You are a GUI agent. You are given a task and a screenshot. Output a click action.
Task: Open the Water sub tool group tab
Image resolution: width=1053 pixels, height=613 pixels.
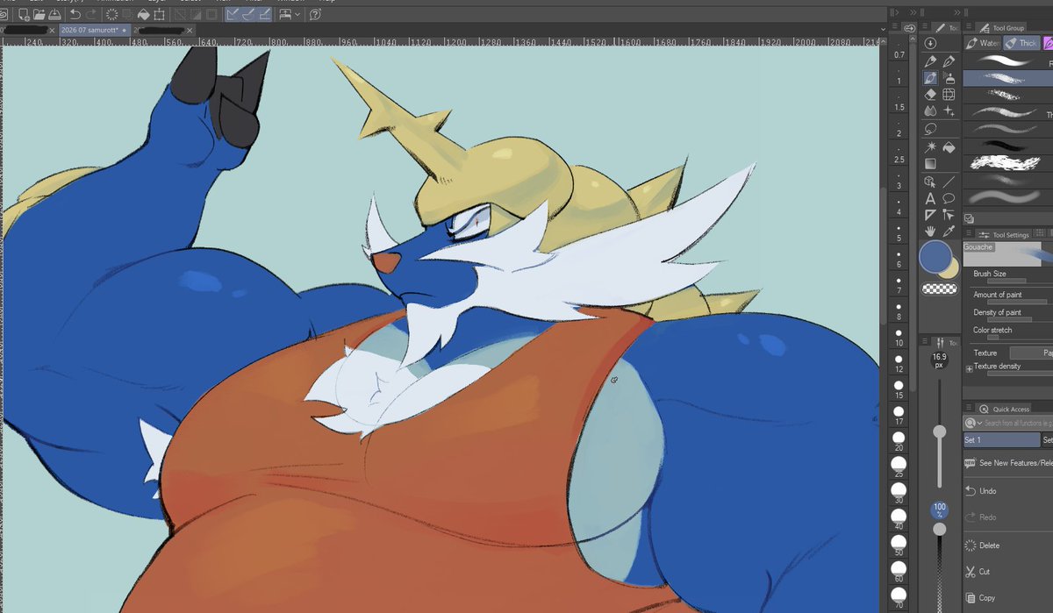pos(982,43)
